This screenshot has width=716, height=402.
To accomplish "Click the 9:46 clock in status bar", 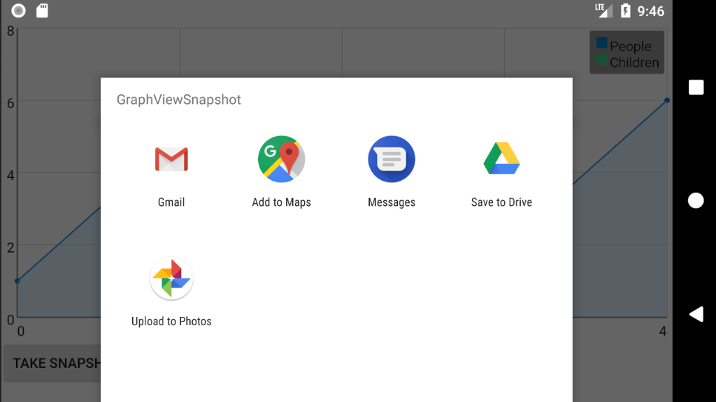I will (651, 11).
